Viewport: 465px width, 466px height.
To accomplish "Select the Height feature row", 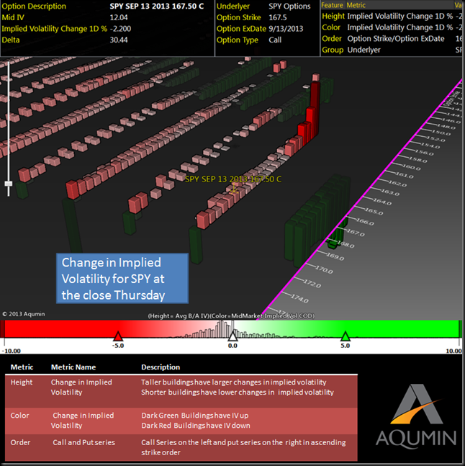I will 392,17.
